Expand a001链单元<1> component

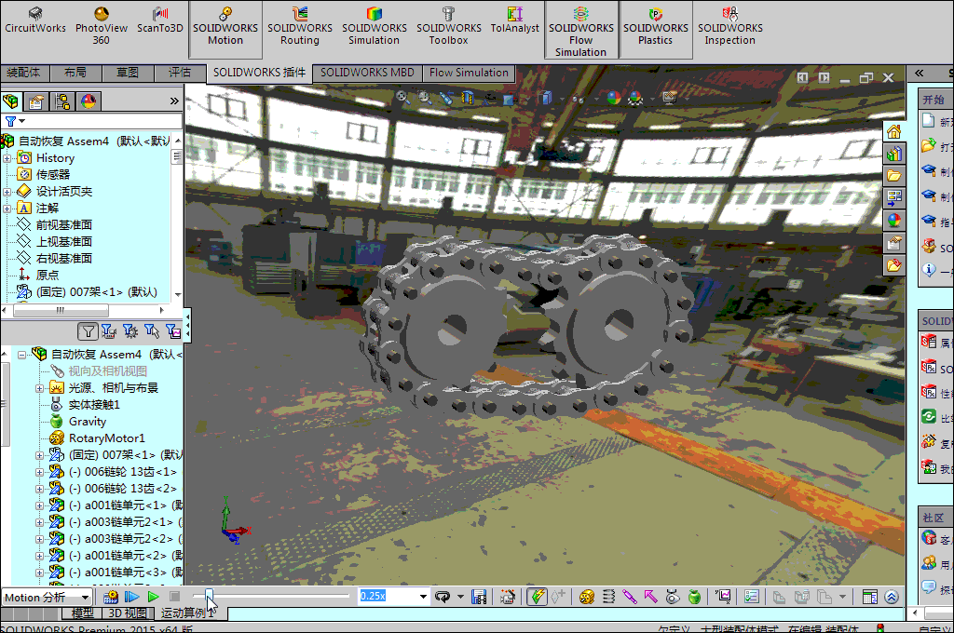tap(39, 505)
